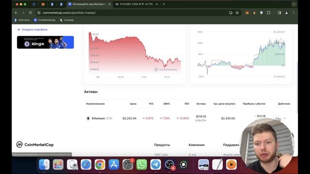Click the CoinMarketCap footer logo
Viewport: 310px width, 174px height.
35,145
